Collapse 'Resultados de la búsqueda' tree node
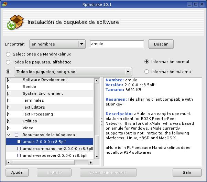Viewport: 207px width, 182px height. pos(8,135)
